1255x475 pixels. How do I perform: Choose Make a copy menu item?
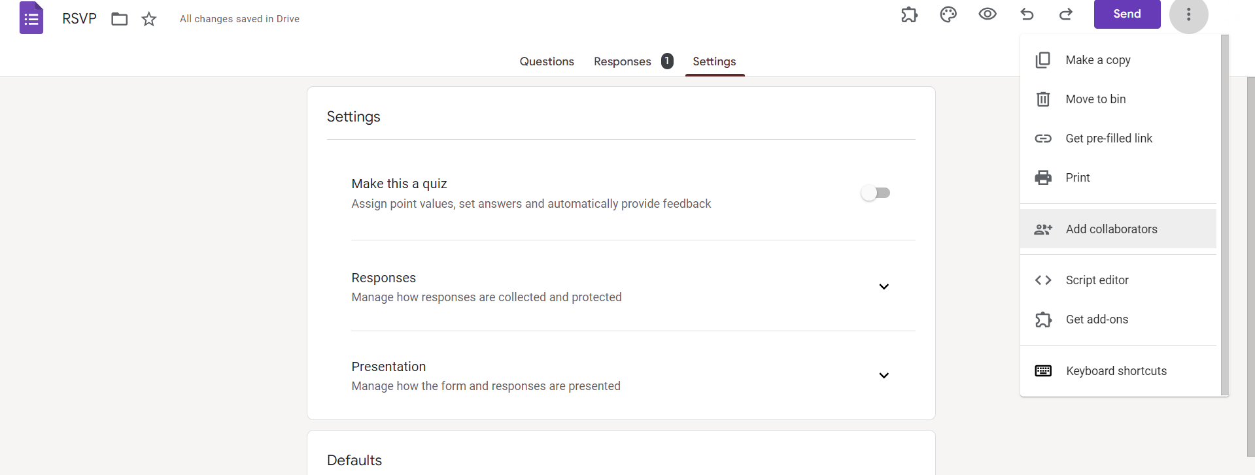[x=1118, y=60]
